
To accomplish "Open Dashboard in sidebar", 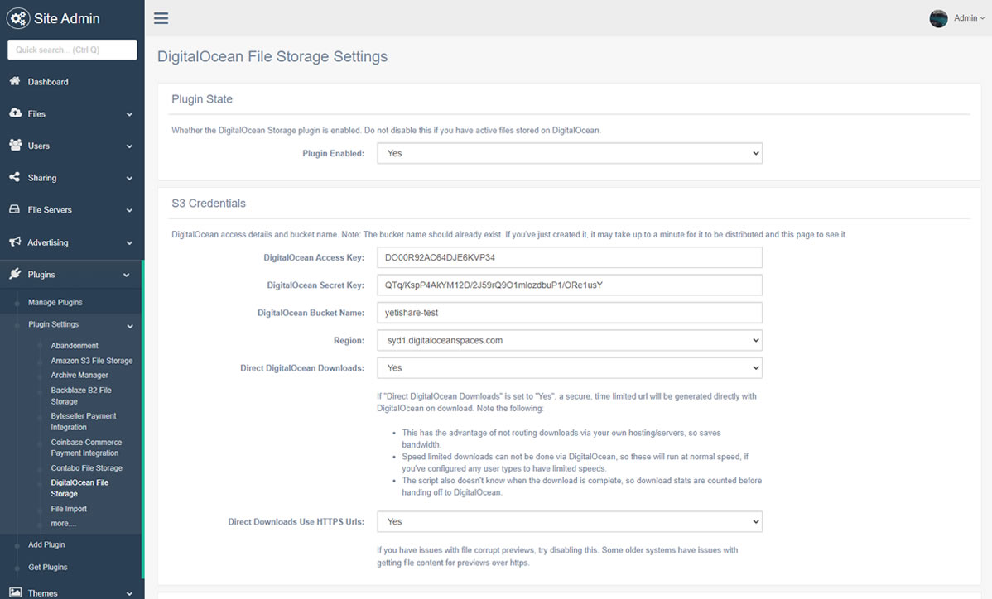I will point(48,82).
